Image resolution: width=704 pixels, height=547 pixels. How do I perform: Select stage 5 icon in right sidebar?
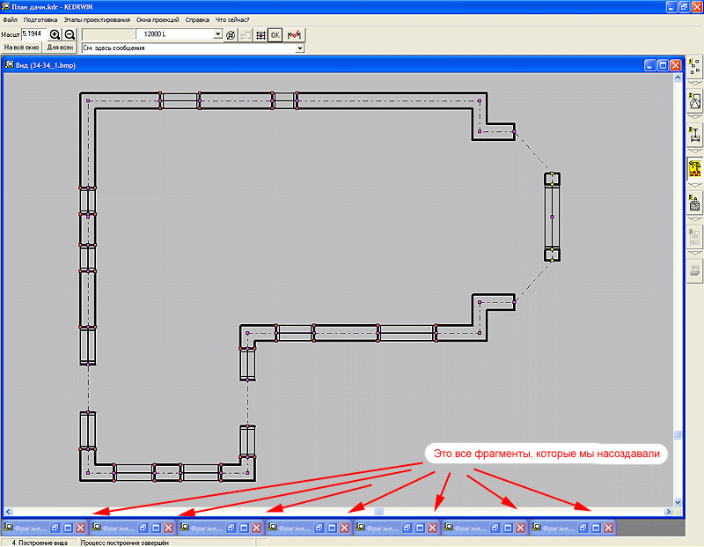[x=694, y=203]
